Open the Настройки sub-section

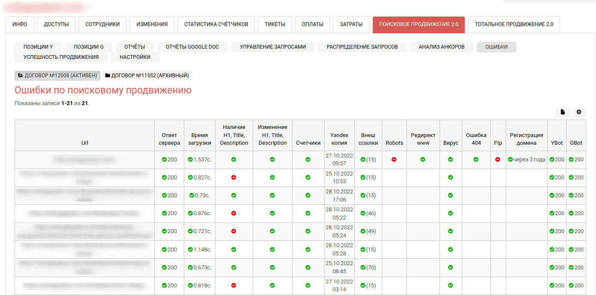(135, 57)
